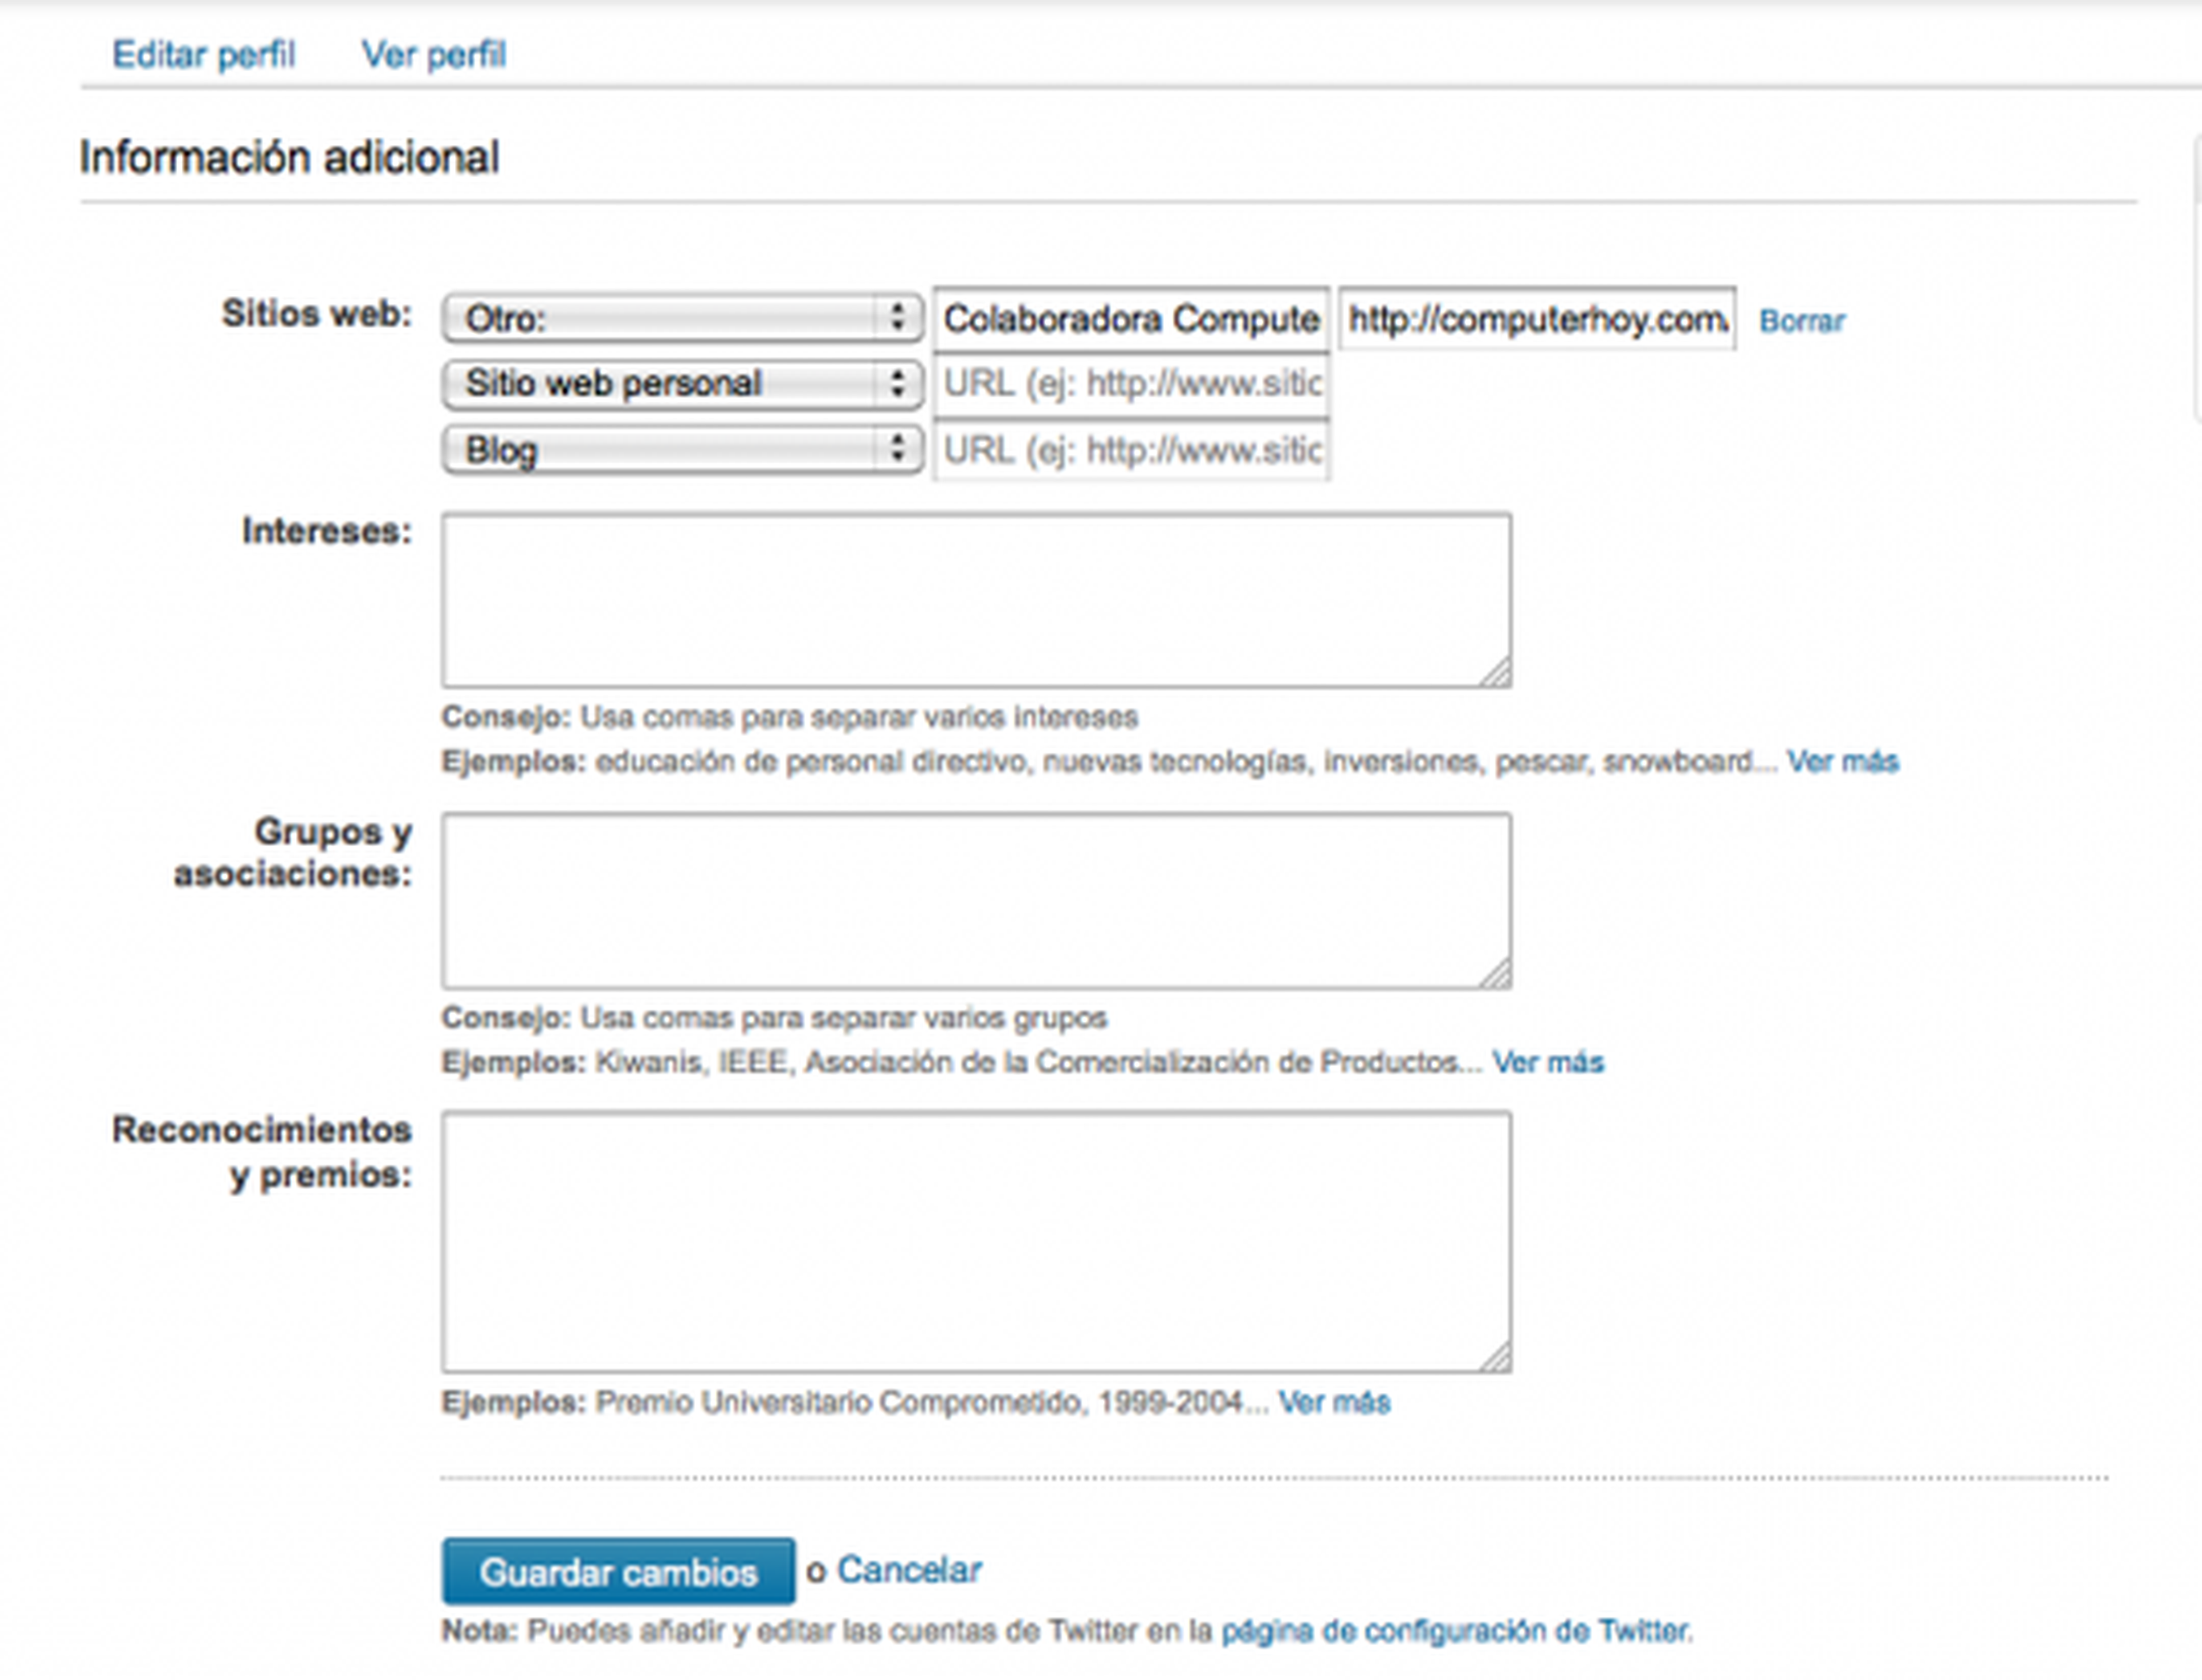The height and width of the screenshot is (1680, 2202).
Task: Expand the Otro website type dropdown
Action: coord(682,319)
